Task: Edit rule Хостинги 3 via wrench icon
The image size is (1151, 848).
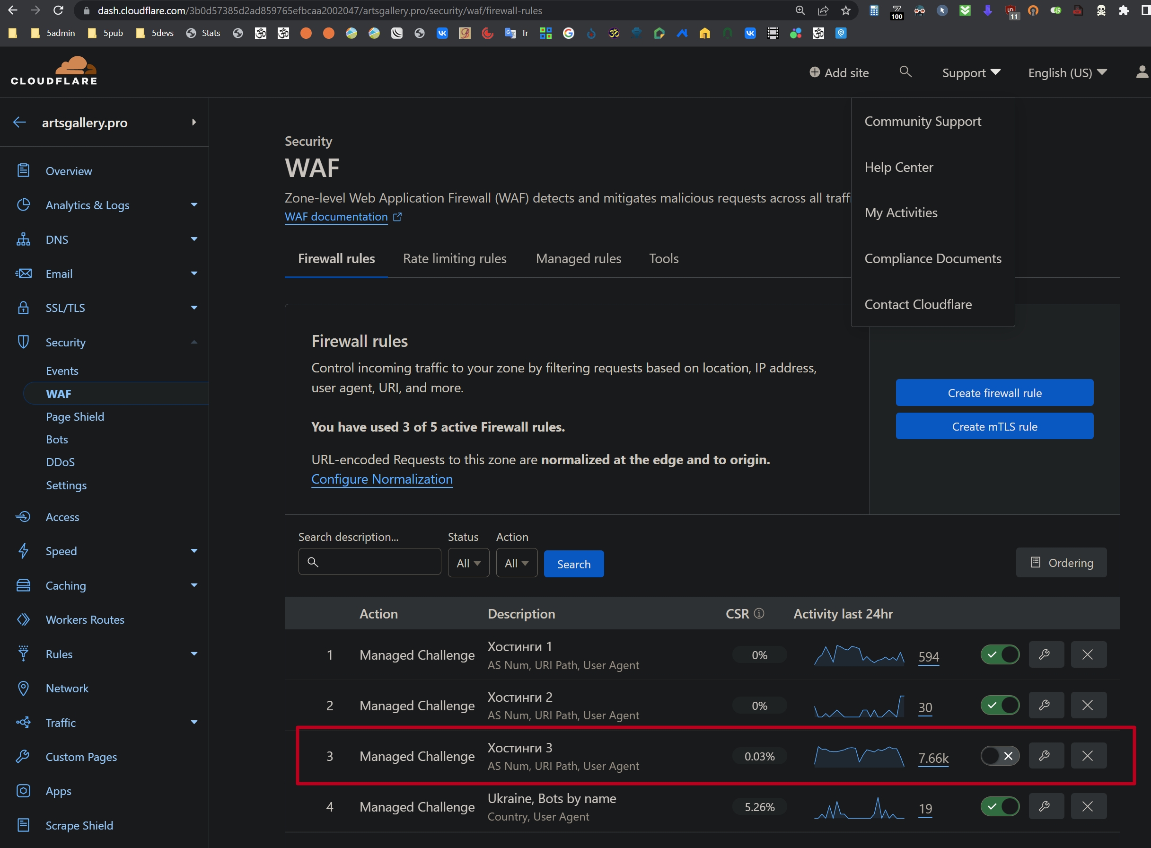Action: coord(1046,756)
